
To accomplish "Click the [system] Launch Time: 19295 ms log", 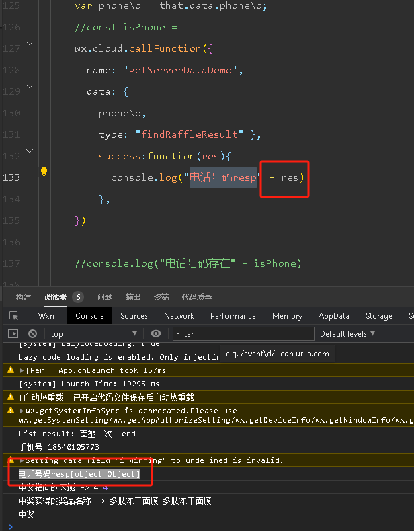I will coord(89,384).
